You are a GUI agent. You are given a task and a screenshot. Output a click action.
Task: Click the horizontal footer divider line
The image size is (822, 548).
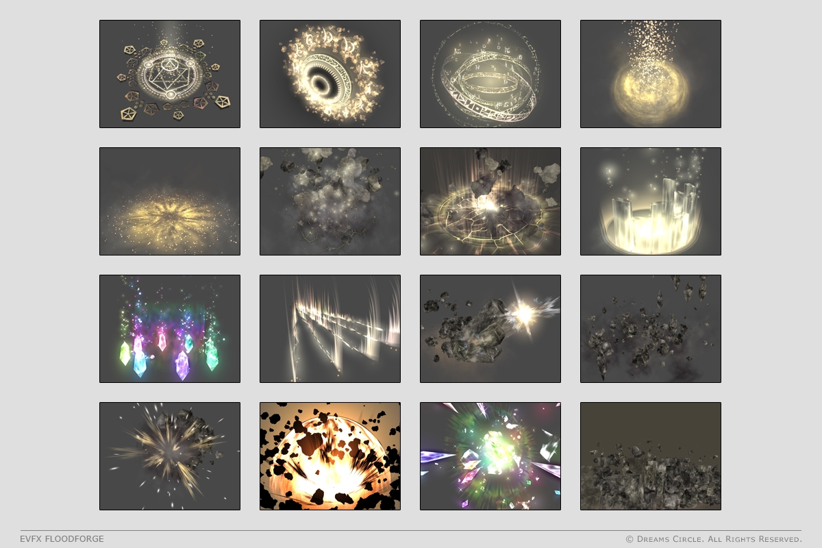[x=411, y=530]
